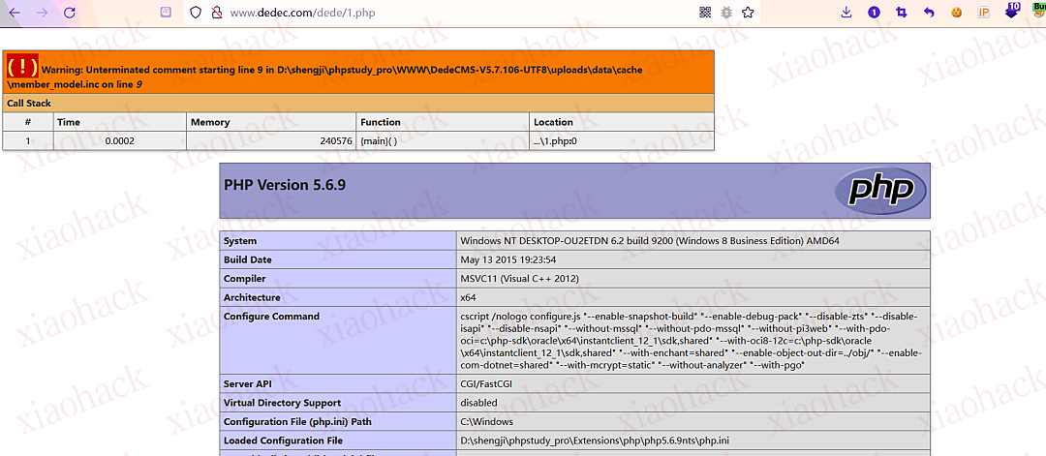Open the cookie editor extension
The width and height of the screenshot is (1046, 456).
click(x=956, y=12)
